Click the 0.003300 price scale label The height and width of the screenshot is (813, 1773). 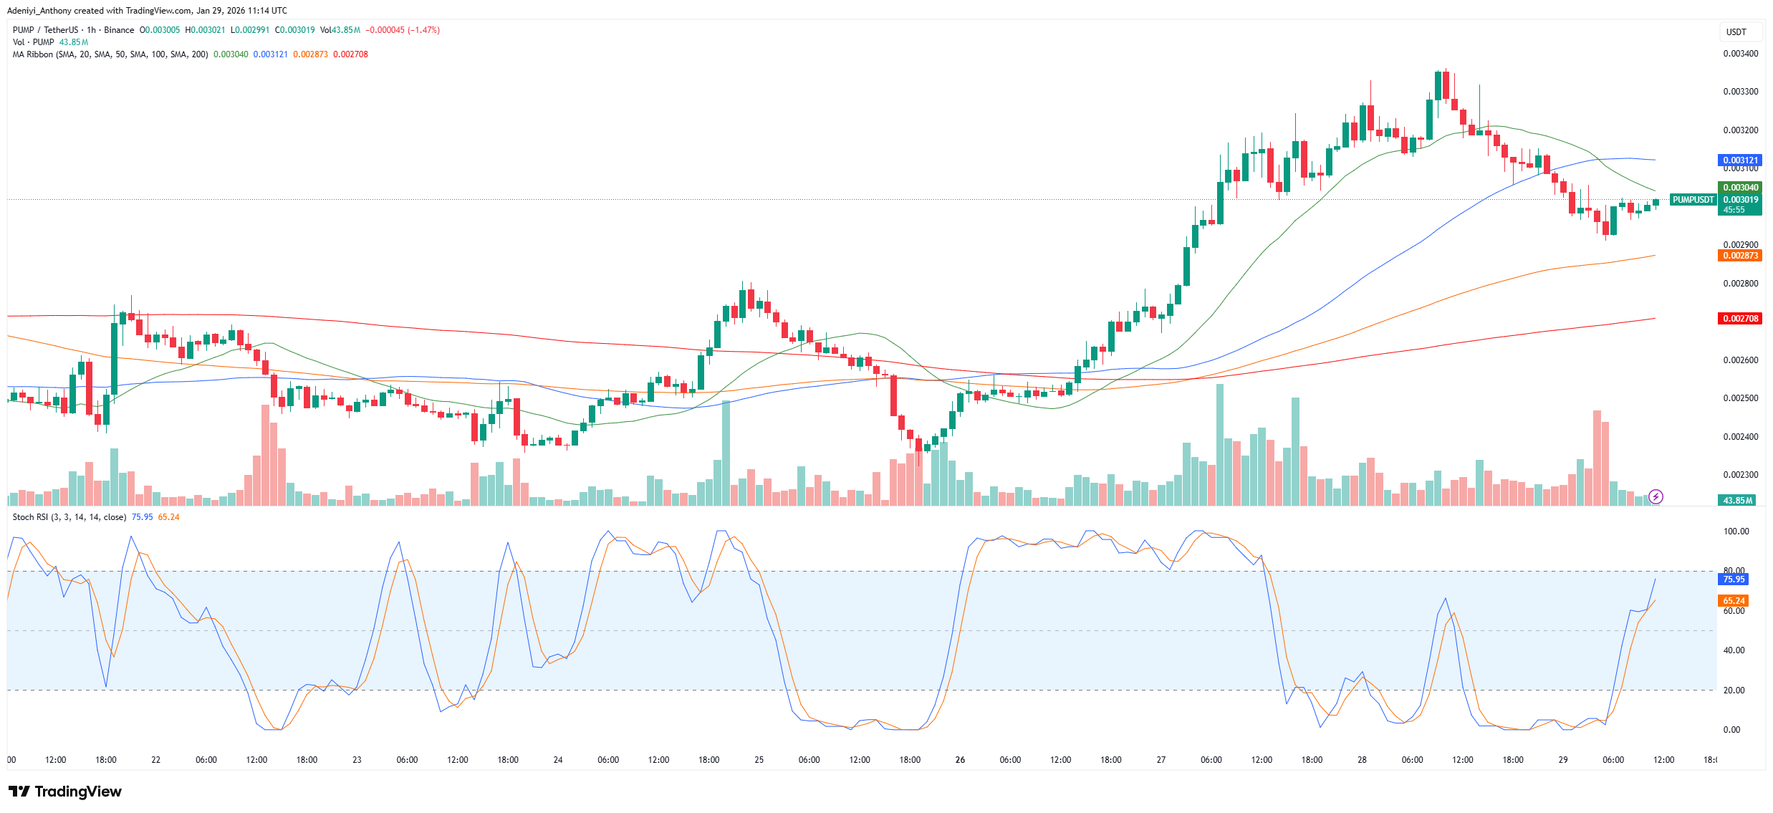click(x=1741, y=92)
